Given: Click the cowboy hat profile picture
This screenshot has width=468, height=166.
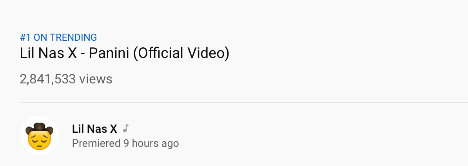Looking at the screenshot, I should tap(39, 135).
